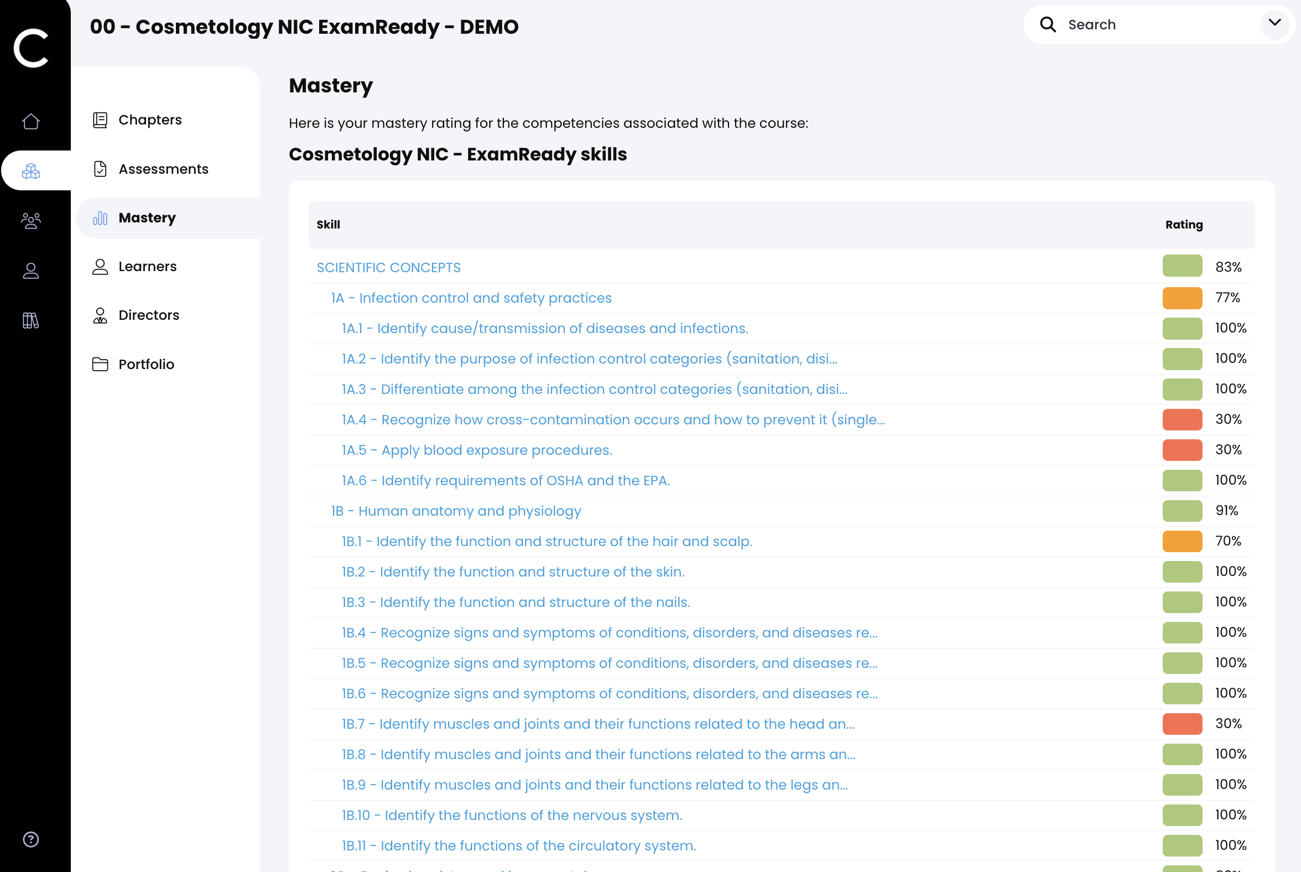Open the groups people icon in sidebar

30,221
